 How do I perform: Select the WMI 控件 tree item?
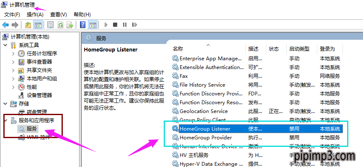pos(38,137)
